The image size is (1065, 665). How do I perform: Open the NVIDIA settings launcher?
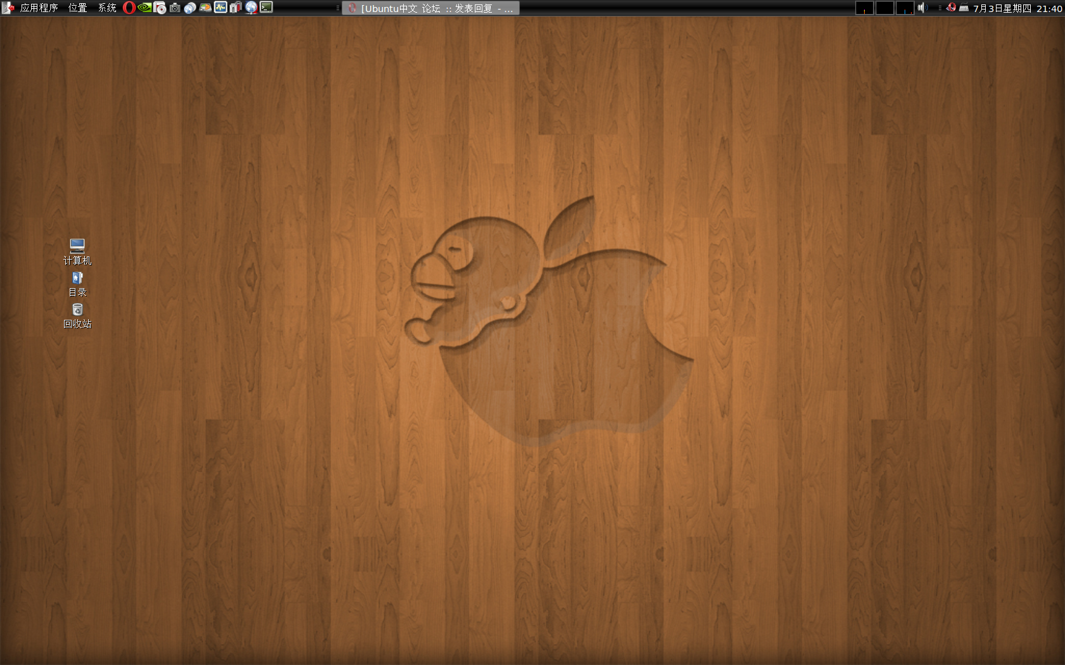[145, 8]
